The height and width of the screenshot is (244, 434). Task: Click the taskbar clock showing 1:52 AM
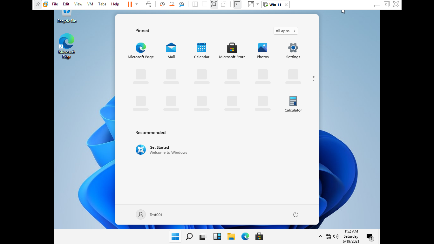(x=351, y=236)
